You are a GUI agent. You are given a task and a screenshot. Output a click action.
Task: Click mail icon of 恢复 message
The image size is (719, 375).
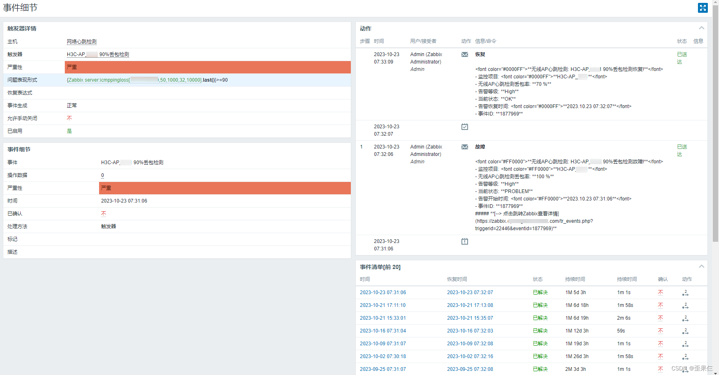point(465,54)
